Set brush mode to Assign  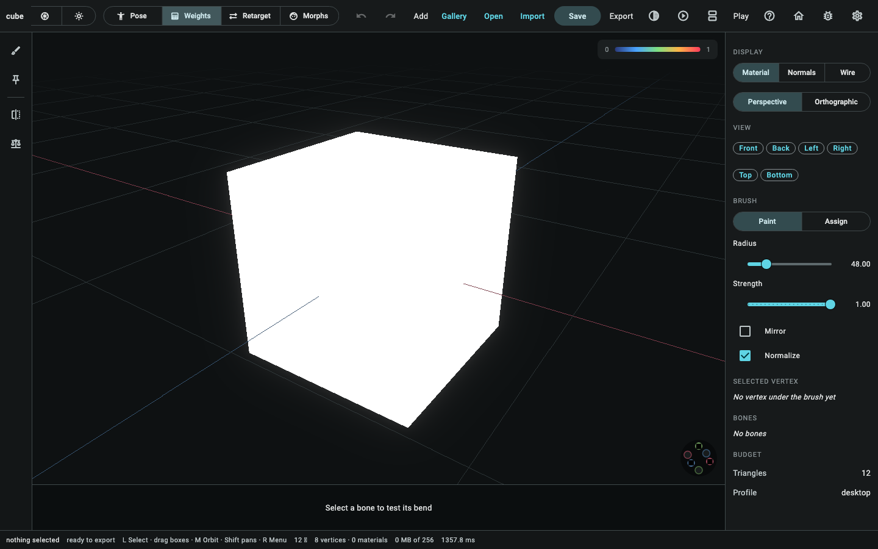click(836, 221)
